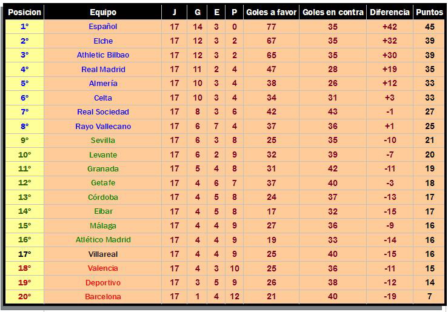448x312 pixels.
Task: Click the Posicion column header
Action: pos(25,12)
